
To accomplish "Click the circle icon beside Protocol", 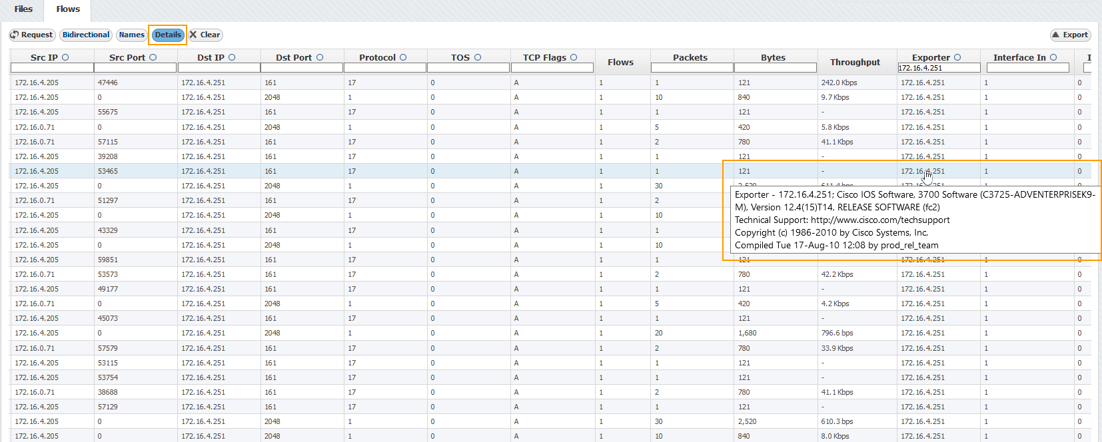I will coord(403,57).
